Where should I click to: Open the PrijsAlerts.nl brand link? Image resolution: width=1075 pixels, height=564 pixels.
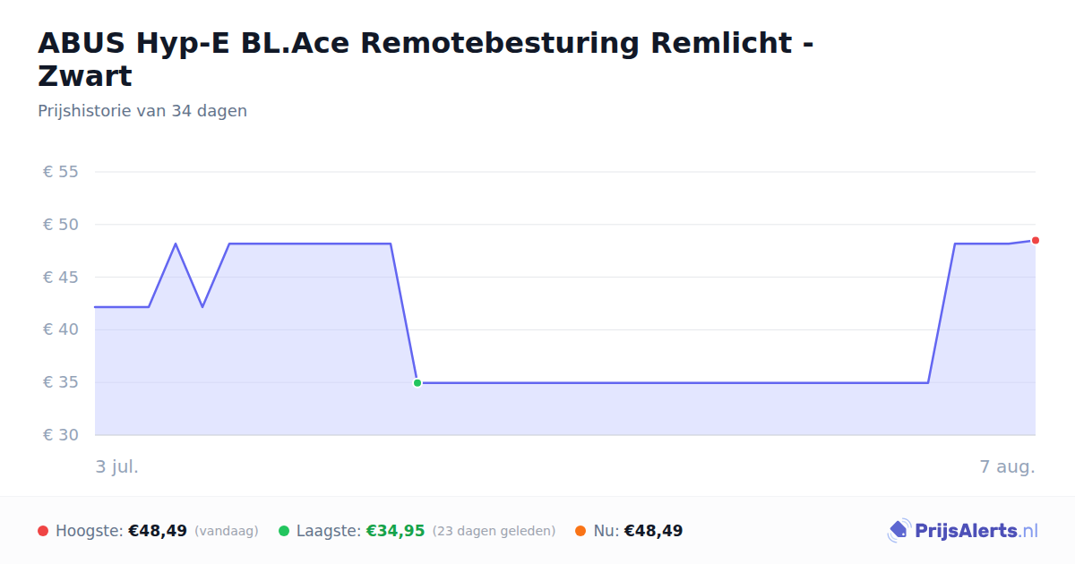pyautogui.click(x=963, y=531)
